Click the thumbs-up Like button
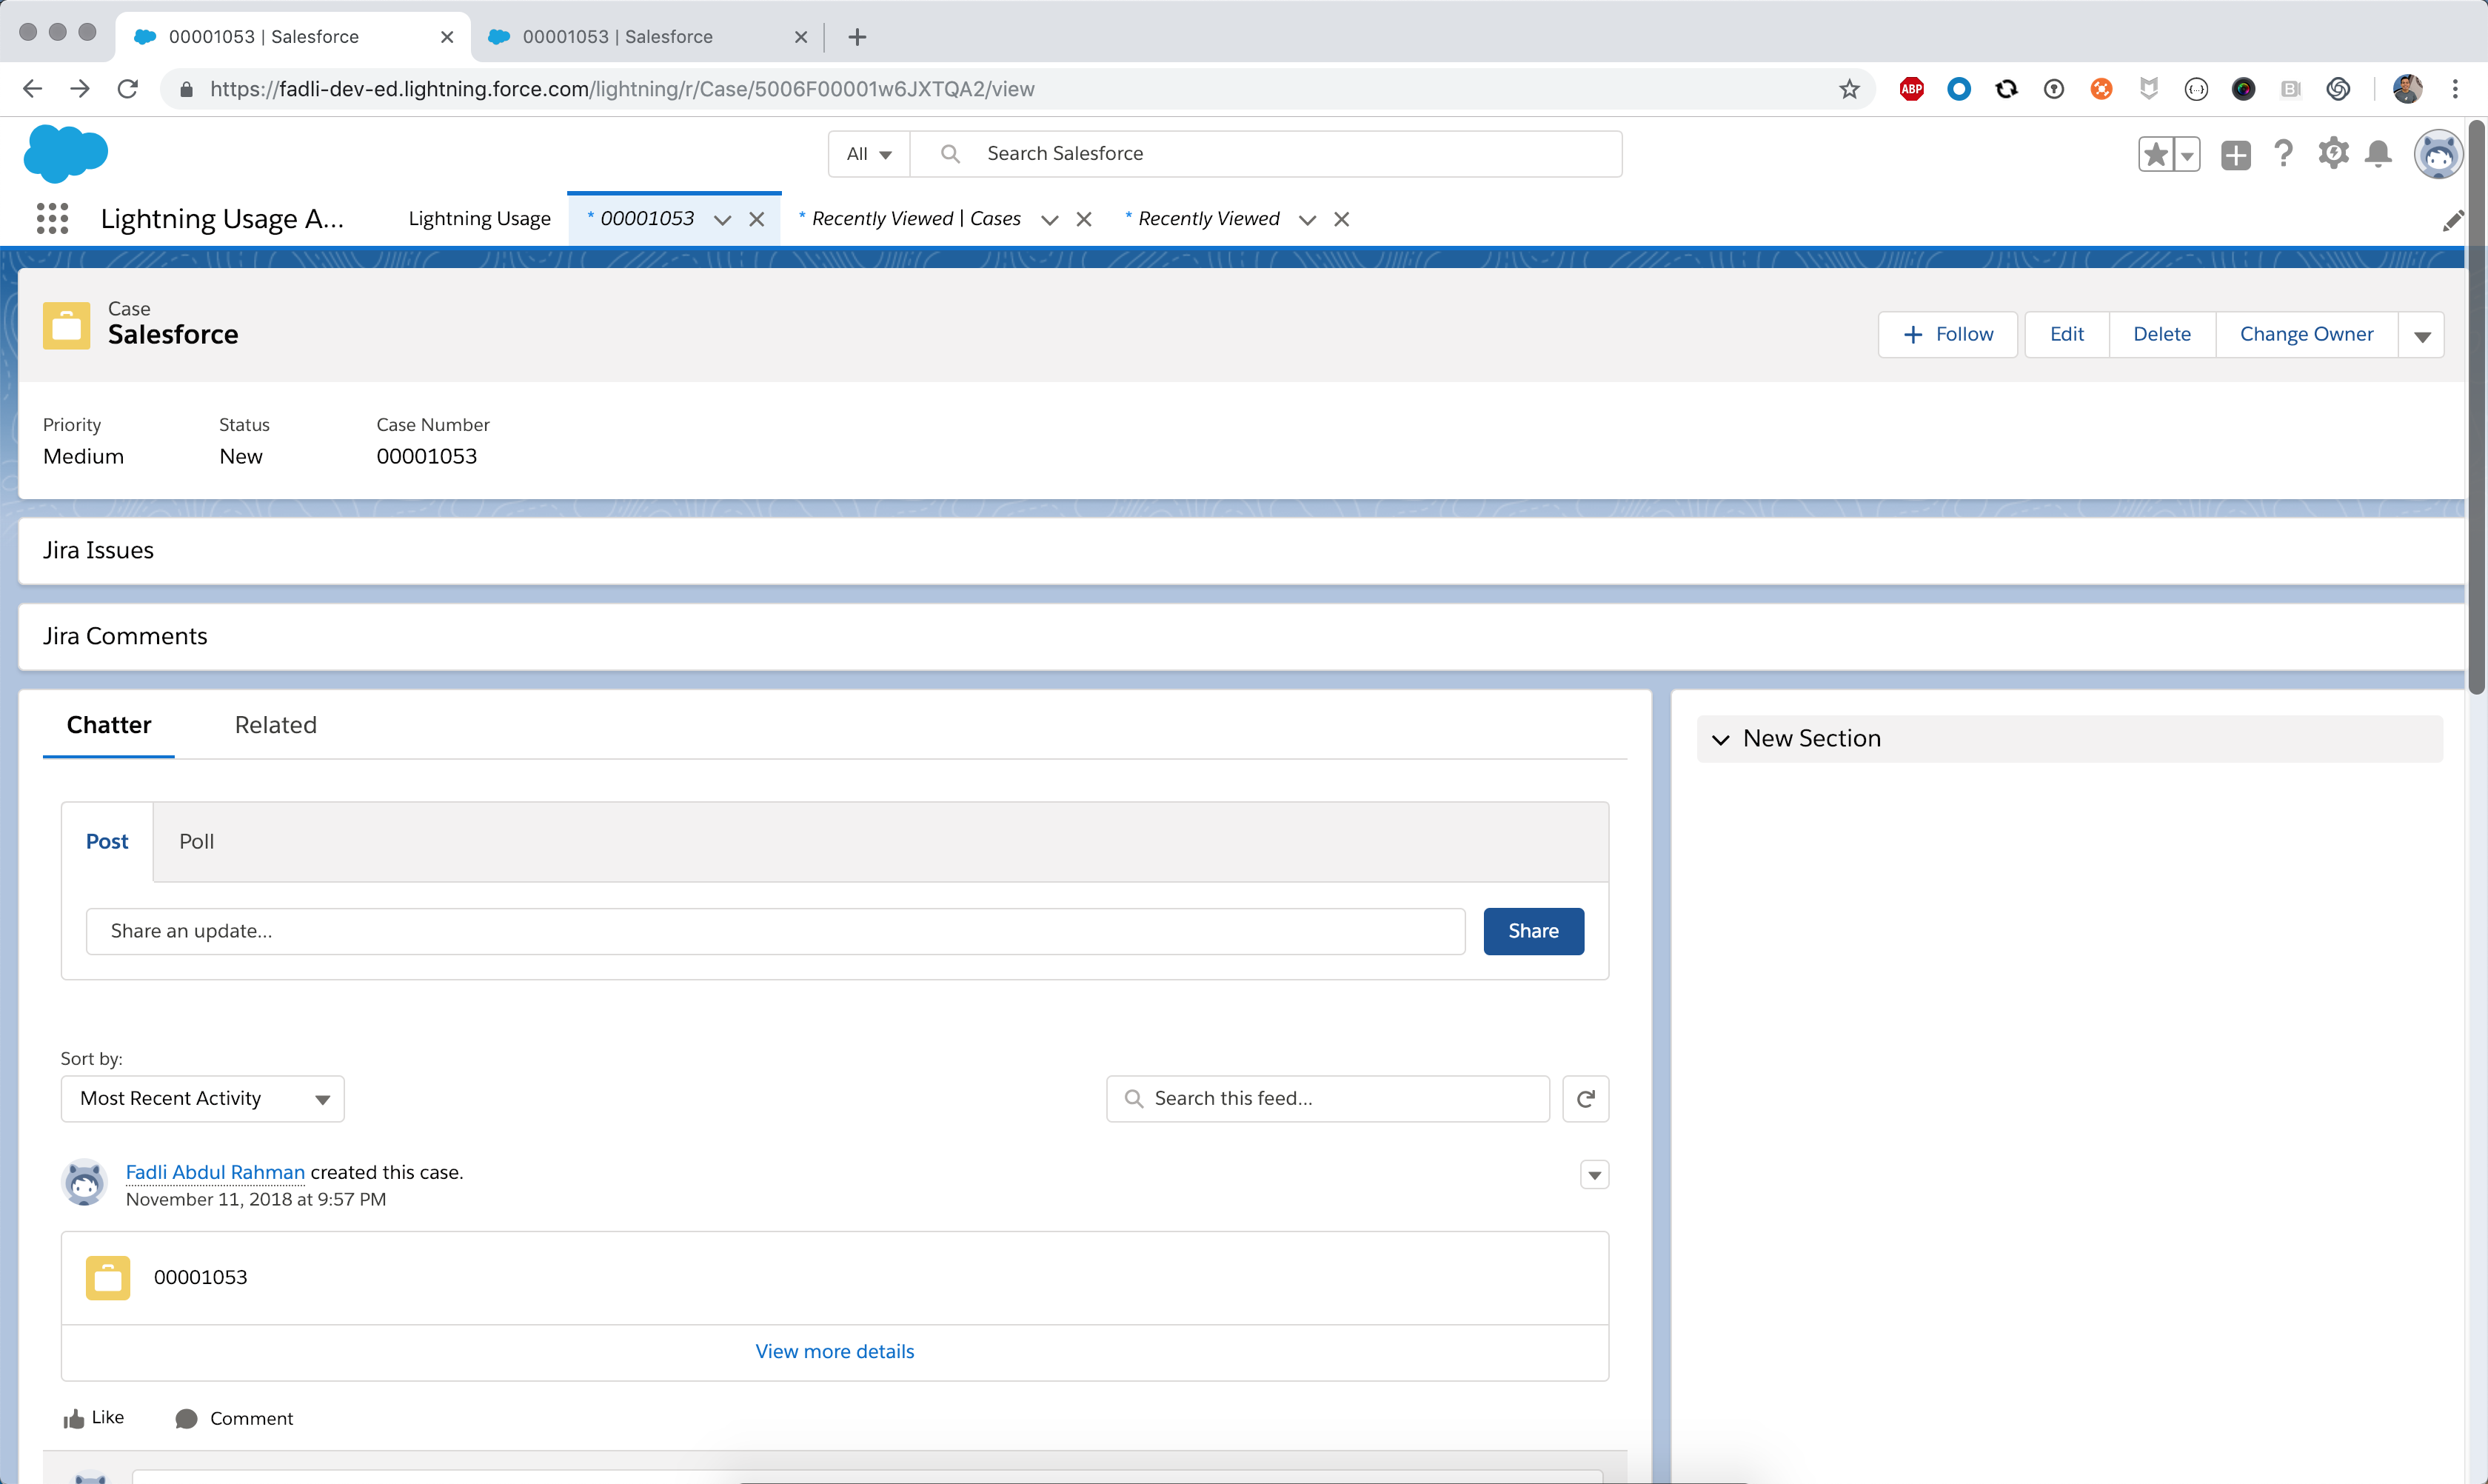This screenshot has width=2488, height=1484. 94,1417
